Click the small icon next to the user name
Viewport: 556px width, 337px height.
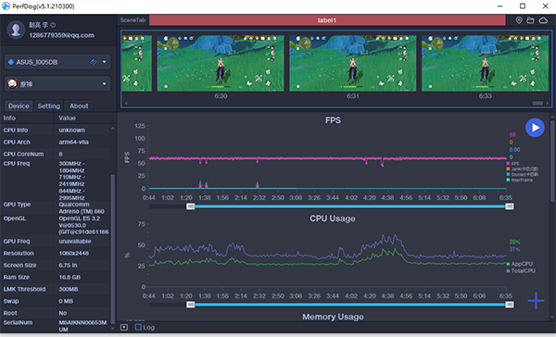53,25
